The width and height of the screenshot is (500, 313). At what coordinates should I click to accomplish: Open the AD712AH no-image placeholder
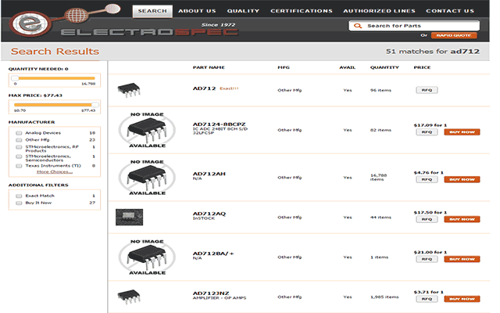tap(147, 178)
